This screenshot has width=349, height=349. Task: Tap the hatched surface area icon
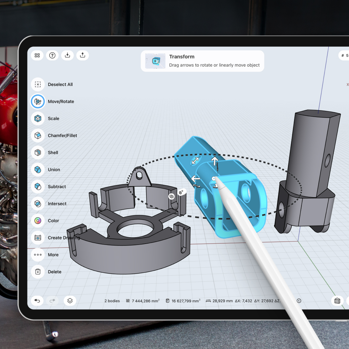click(x=128, y=301)
